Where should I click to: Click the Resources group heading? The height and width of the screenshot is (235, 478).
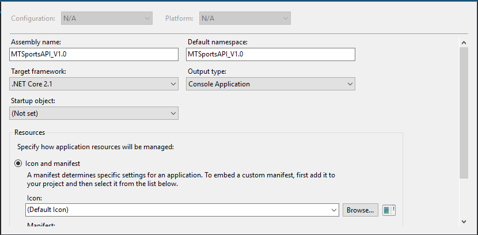coord(29,132)
